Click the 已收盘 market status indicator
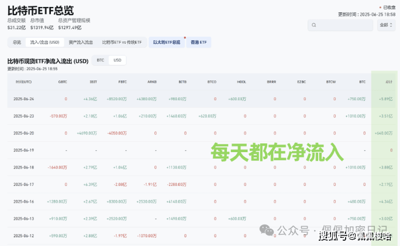This screenshot has width=400, height=246. [387, 8]
